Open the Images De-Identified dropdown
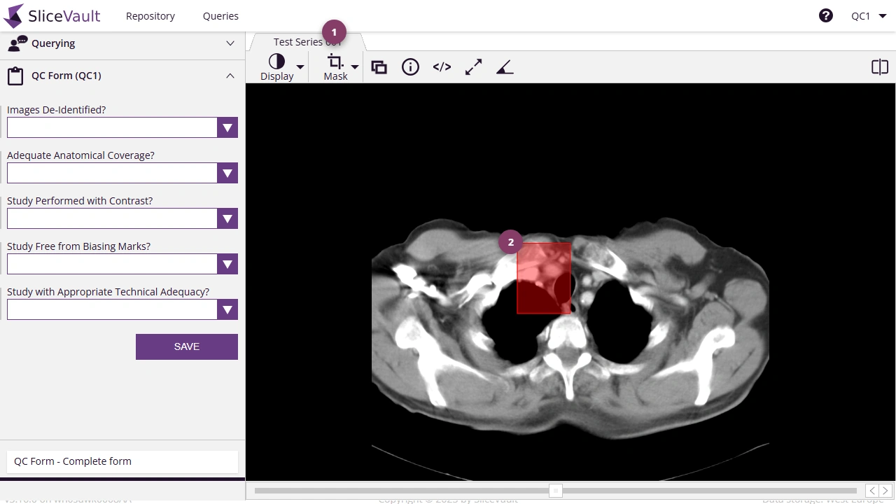This screenshot has width=896, height=504. click(x=227, y=127)
